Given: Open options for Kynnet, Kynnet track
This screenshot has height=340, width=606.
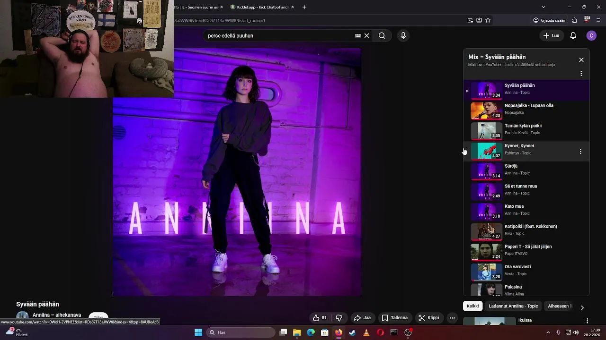Looking at the screenshot, I should (580, 152).
